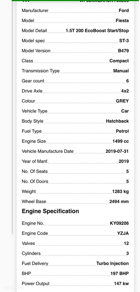Select the Fuel Type Petrol value

(122, 131)
